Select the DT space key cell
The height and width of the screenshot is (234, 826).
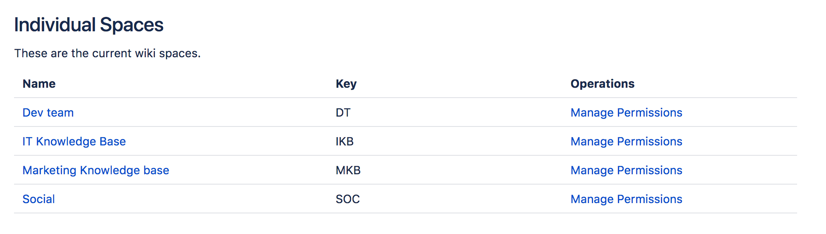343,112
